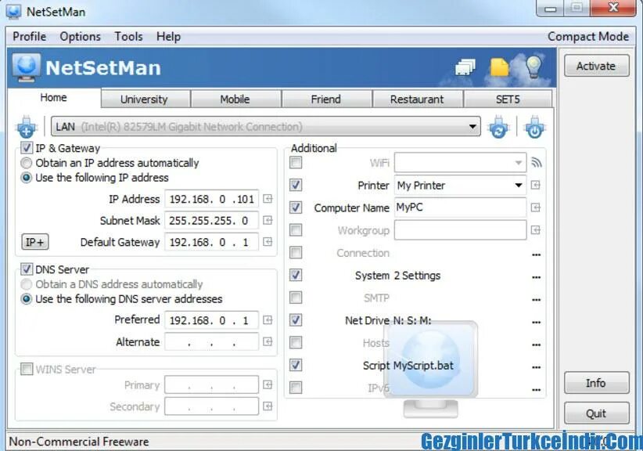Click the WiFi signal icon
The image size is (643, 451).
537,163
